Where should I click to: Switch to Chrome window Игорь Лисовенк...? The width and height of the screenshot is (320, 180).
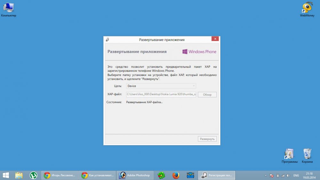[60, 175]
